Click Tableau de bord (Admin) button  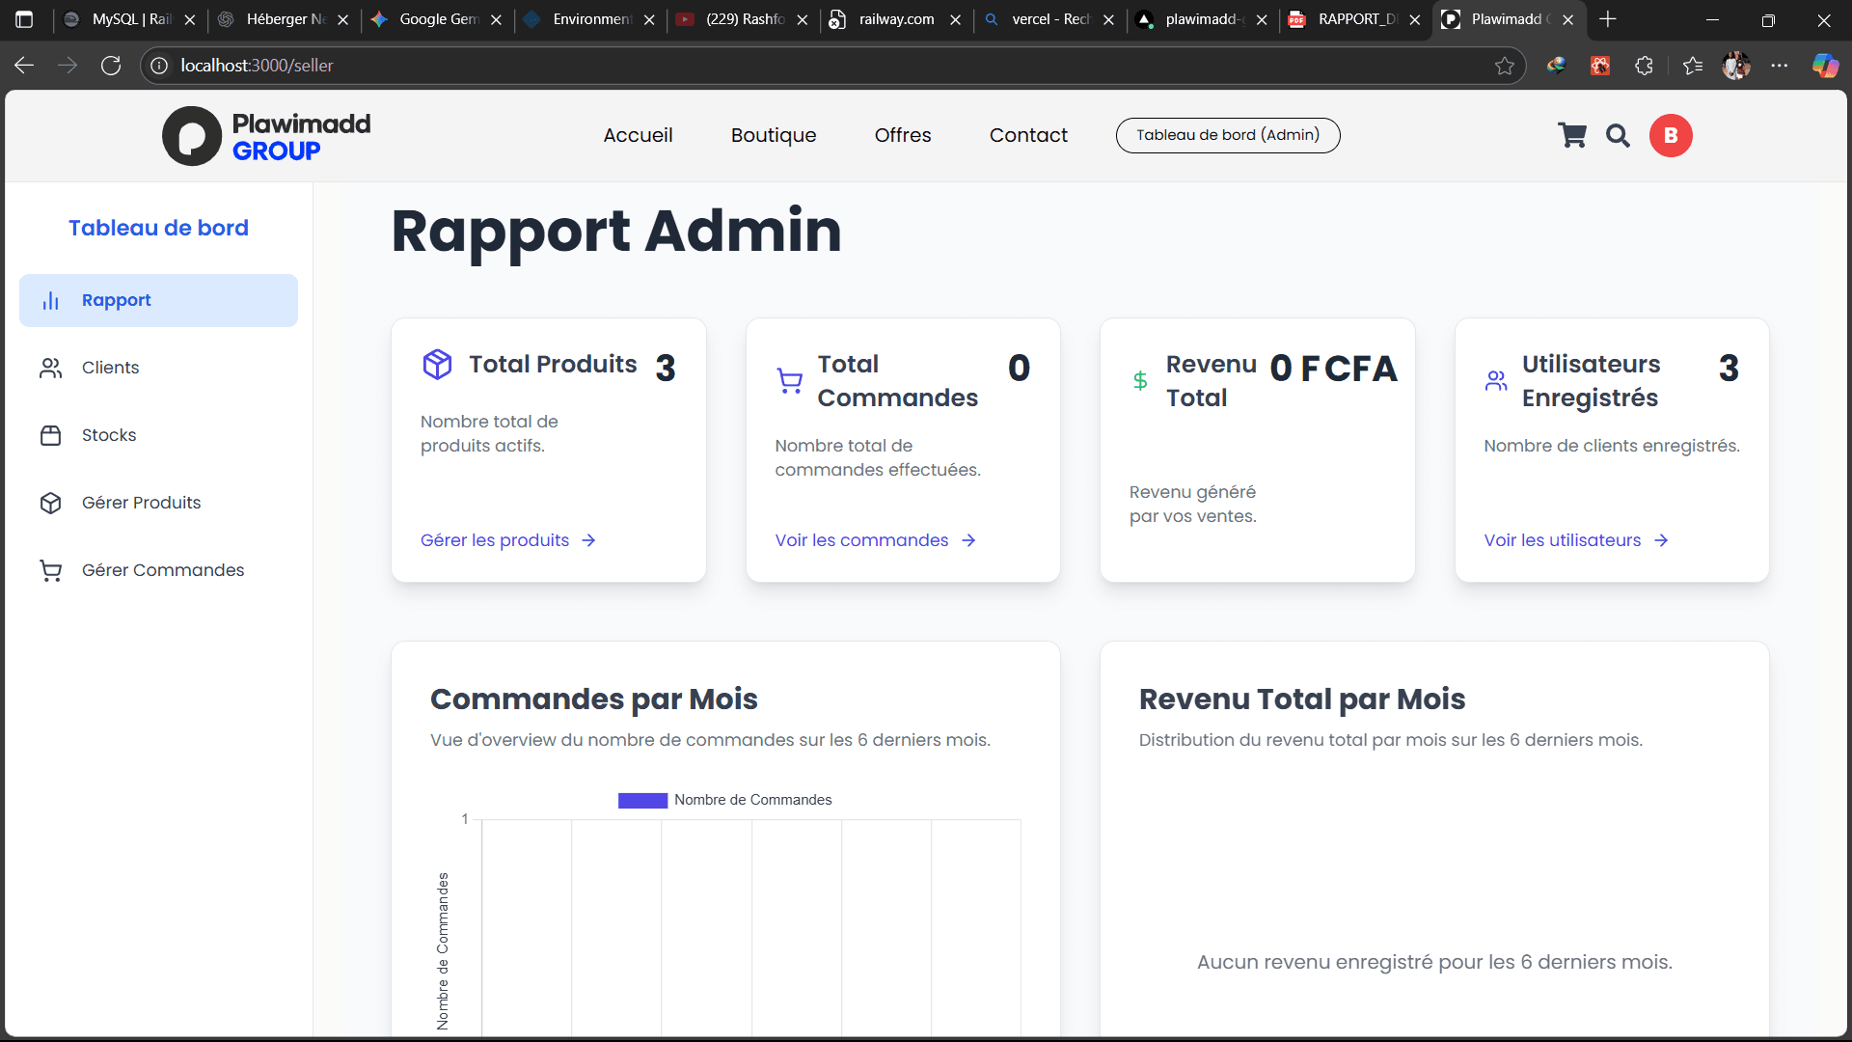[1227, 135]
